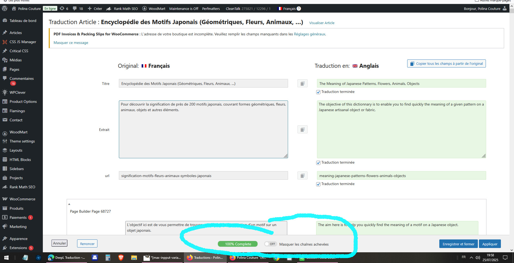
Task: Open the Créer dropdown in admin bar
Action: coord(95,9)
